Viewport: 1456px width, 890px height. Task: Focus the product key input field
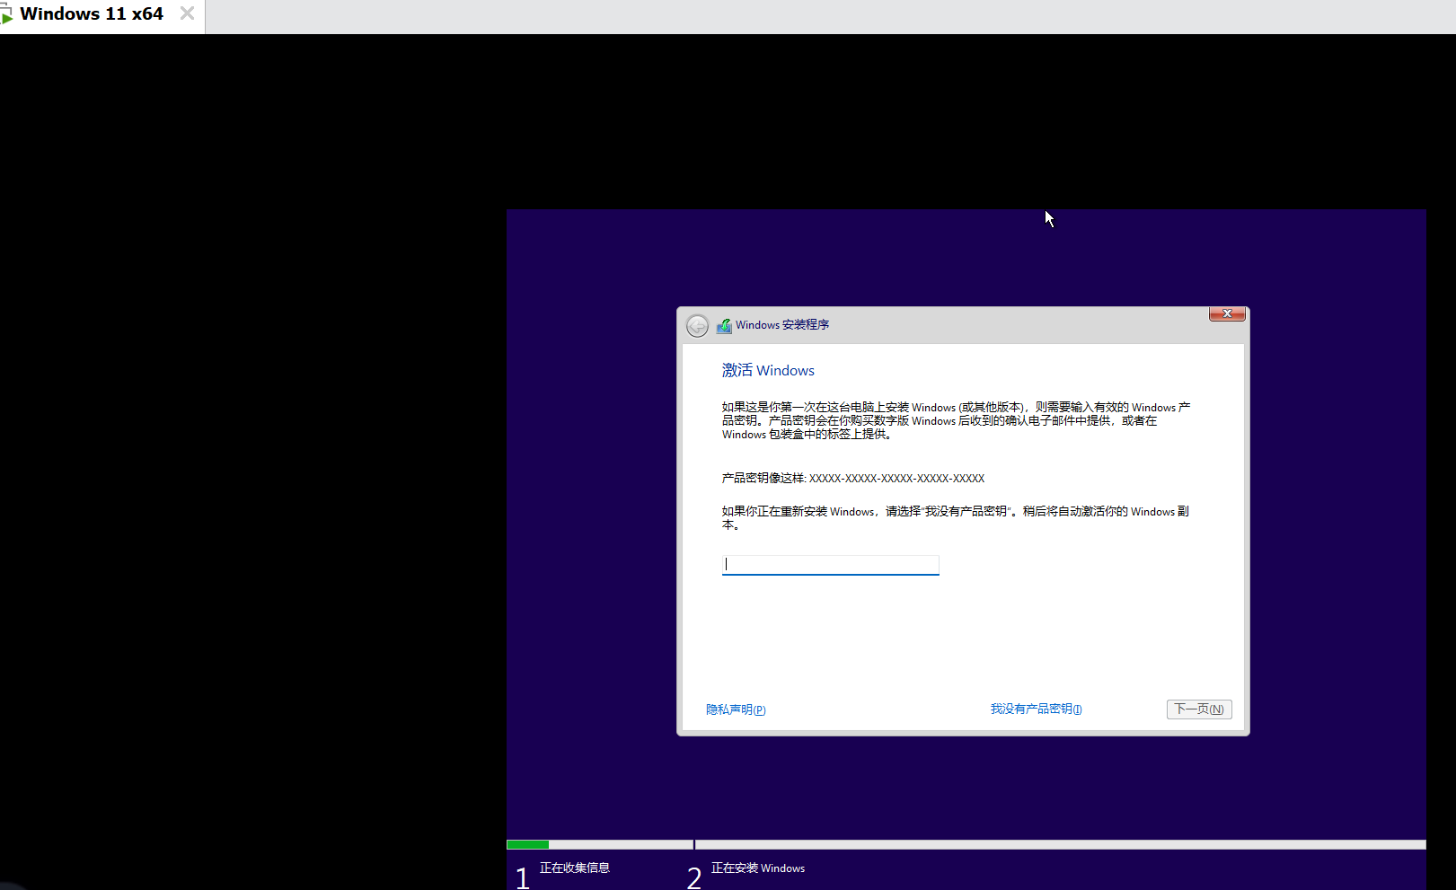[x=831, y=564]
